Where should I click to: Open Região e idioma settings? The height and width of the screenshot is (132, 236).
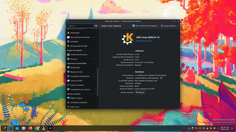click(81, 98)
